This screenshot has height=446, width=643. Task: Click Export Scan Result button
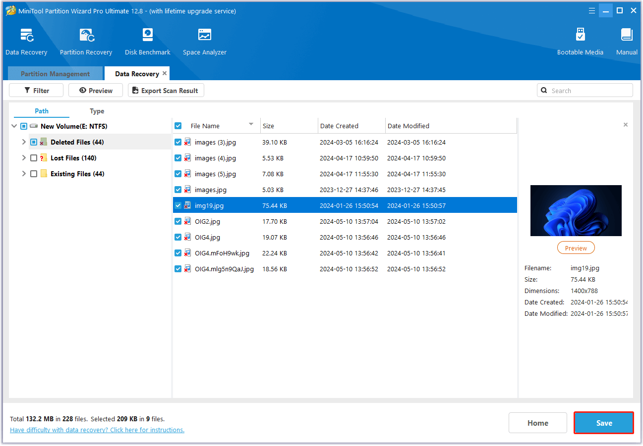click(x=166, y=90)
